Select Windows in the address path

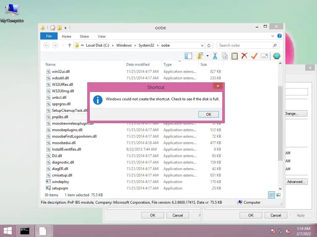click(124, 45)
